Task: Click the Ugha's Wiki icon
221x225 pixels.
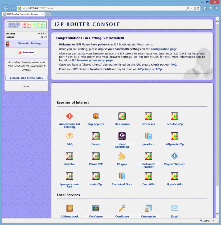Action: pyautogui.click(x=174, y=176)
